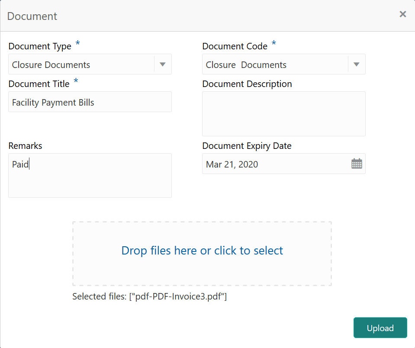The height and width of the screenshot is (348, 415).
Task: Click the Document Title label
Action: [39, 84]
